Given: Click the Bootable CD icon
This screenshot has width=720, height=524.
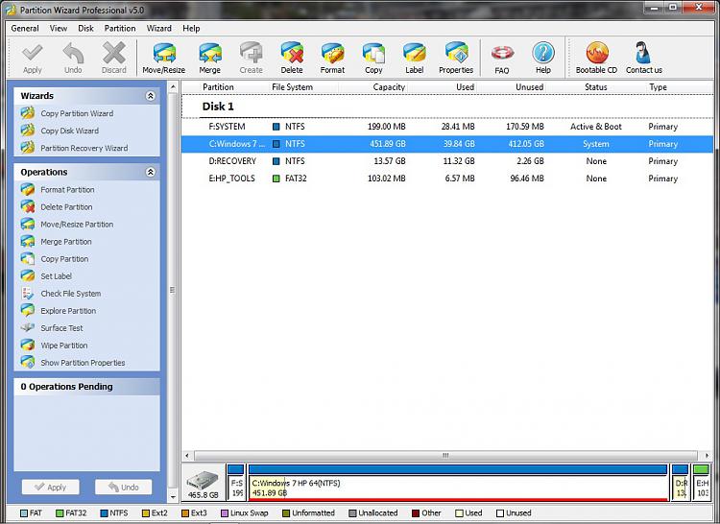Looking at the screenshot, I should [x=597, y=53].
